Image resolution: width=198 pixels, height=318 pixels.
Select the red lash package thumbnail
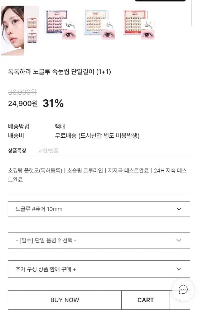point(139,25)
